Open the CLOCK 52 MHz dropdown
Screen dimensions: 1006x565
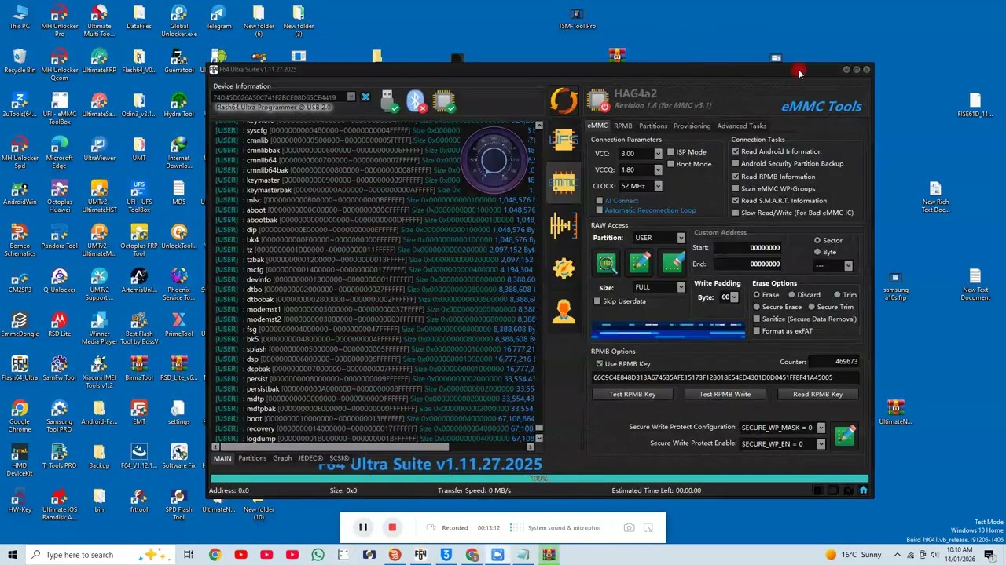pyautogui.click(x=658, y=186)
